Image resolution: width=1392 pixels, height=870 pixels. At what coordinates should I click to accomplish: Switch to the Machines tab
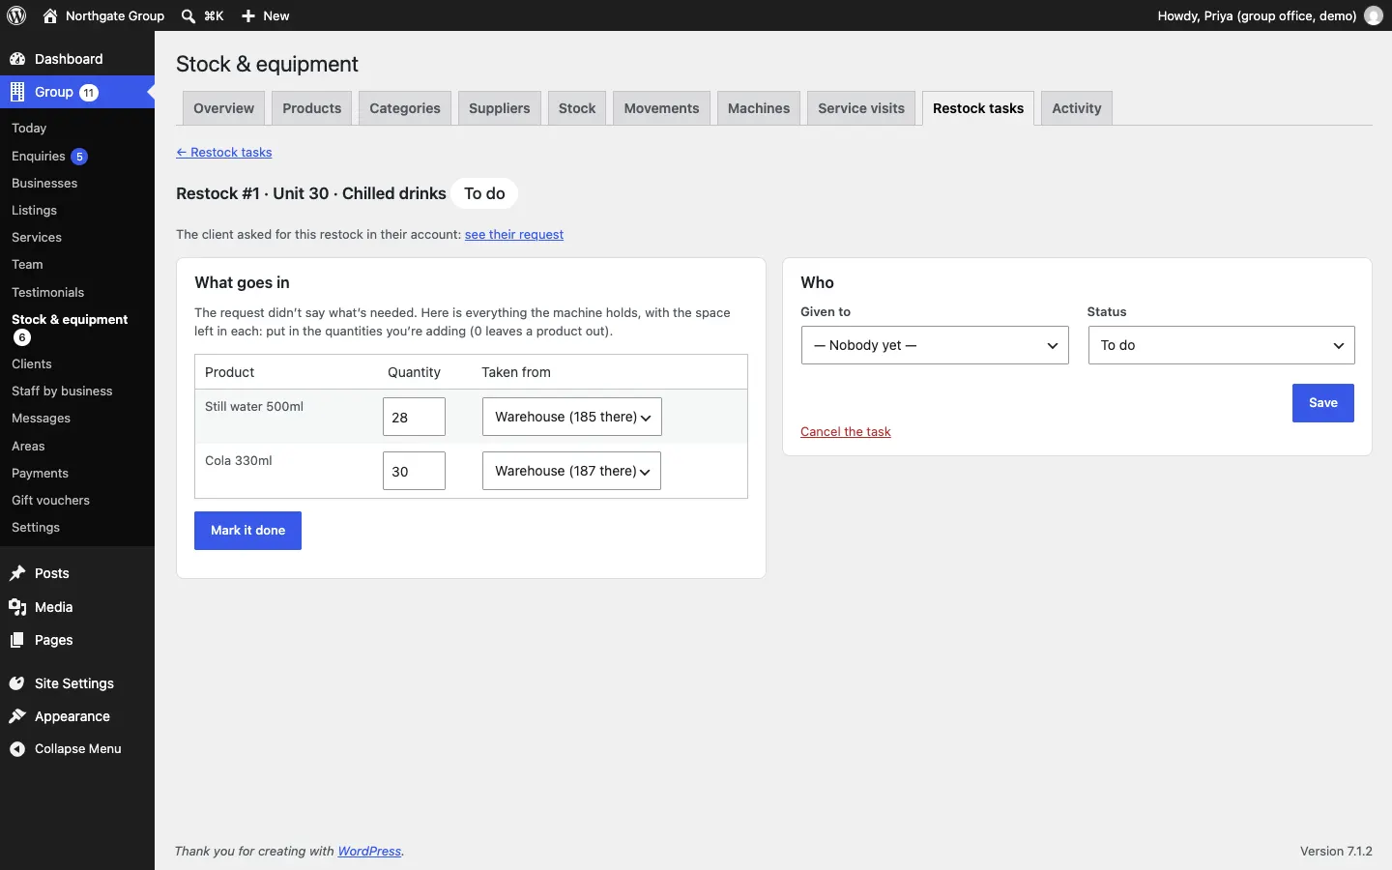(759, 108)
